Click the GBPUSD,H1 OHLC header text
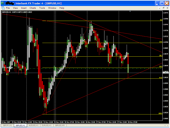This screenshot has width=170, height=128. pos(17,12)
